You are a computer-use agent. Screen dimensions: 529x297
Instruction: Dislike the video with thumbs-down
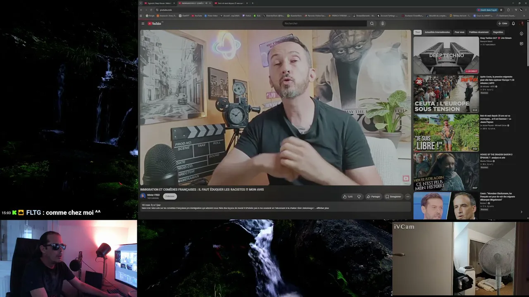click(359, 197)
